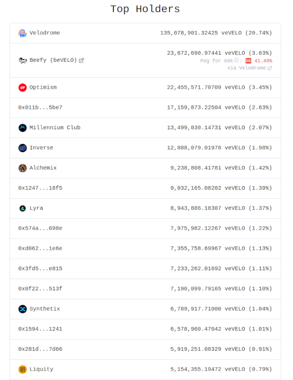293x380 pixels.
Task: Open holder address 0x011b...5be7
Action: [40, 108]
